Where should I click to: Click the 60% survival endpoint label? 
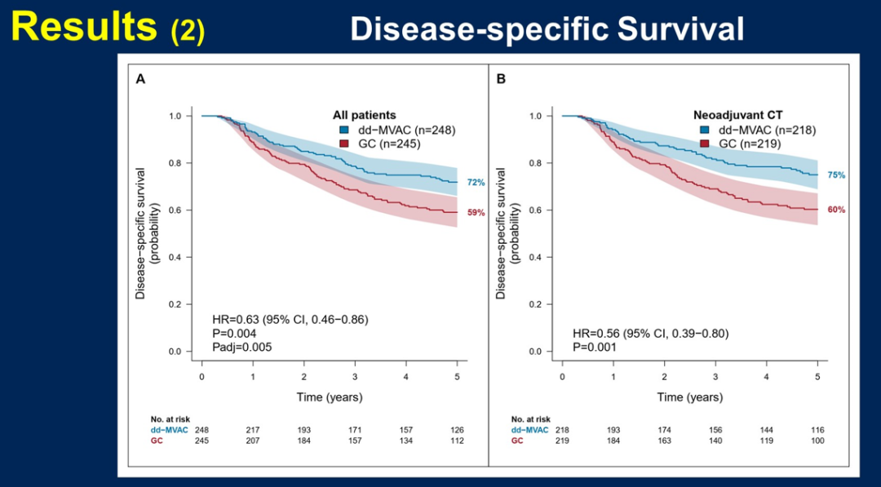[x=836, y=210]
